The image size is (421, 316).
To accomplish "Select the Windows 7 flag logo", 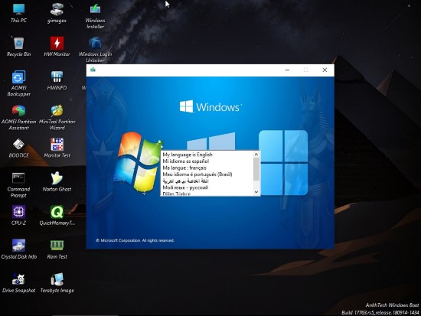I will pyautogui.click(x=138, y=162).
